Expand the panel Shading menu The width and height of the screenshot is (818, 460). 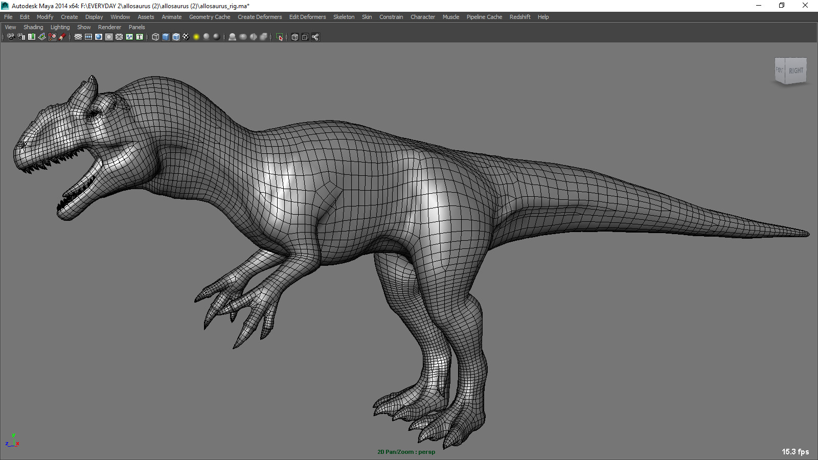pyautogui.click(x=33, y=27)
